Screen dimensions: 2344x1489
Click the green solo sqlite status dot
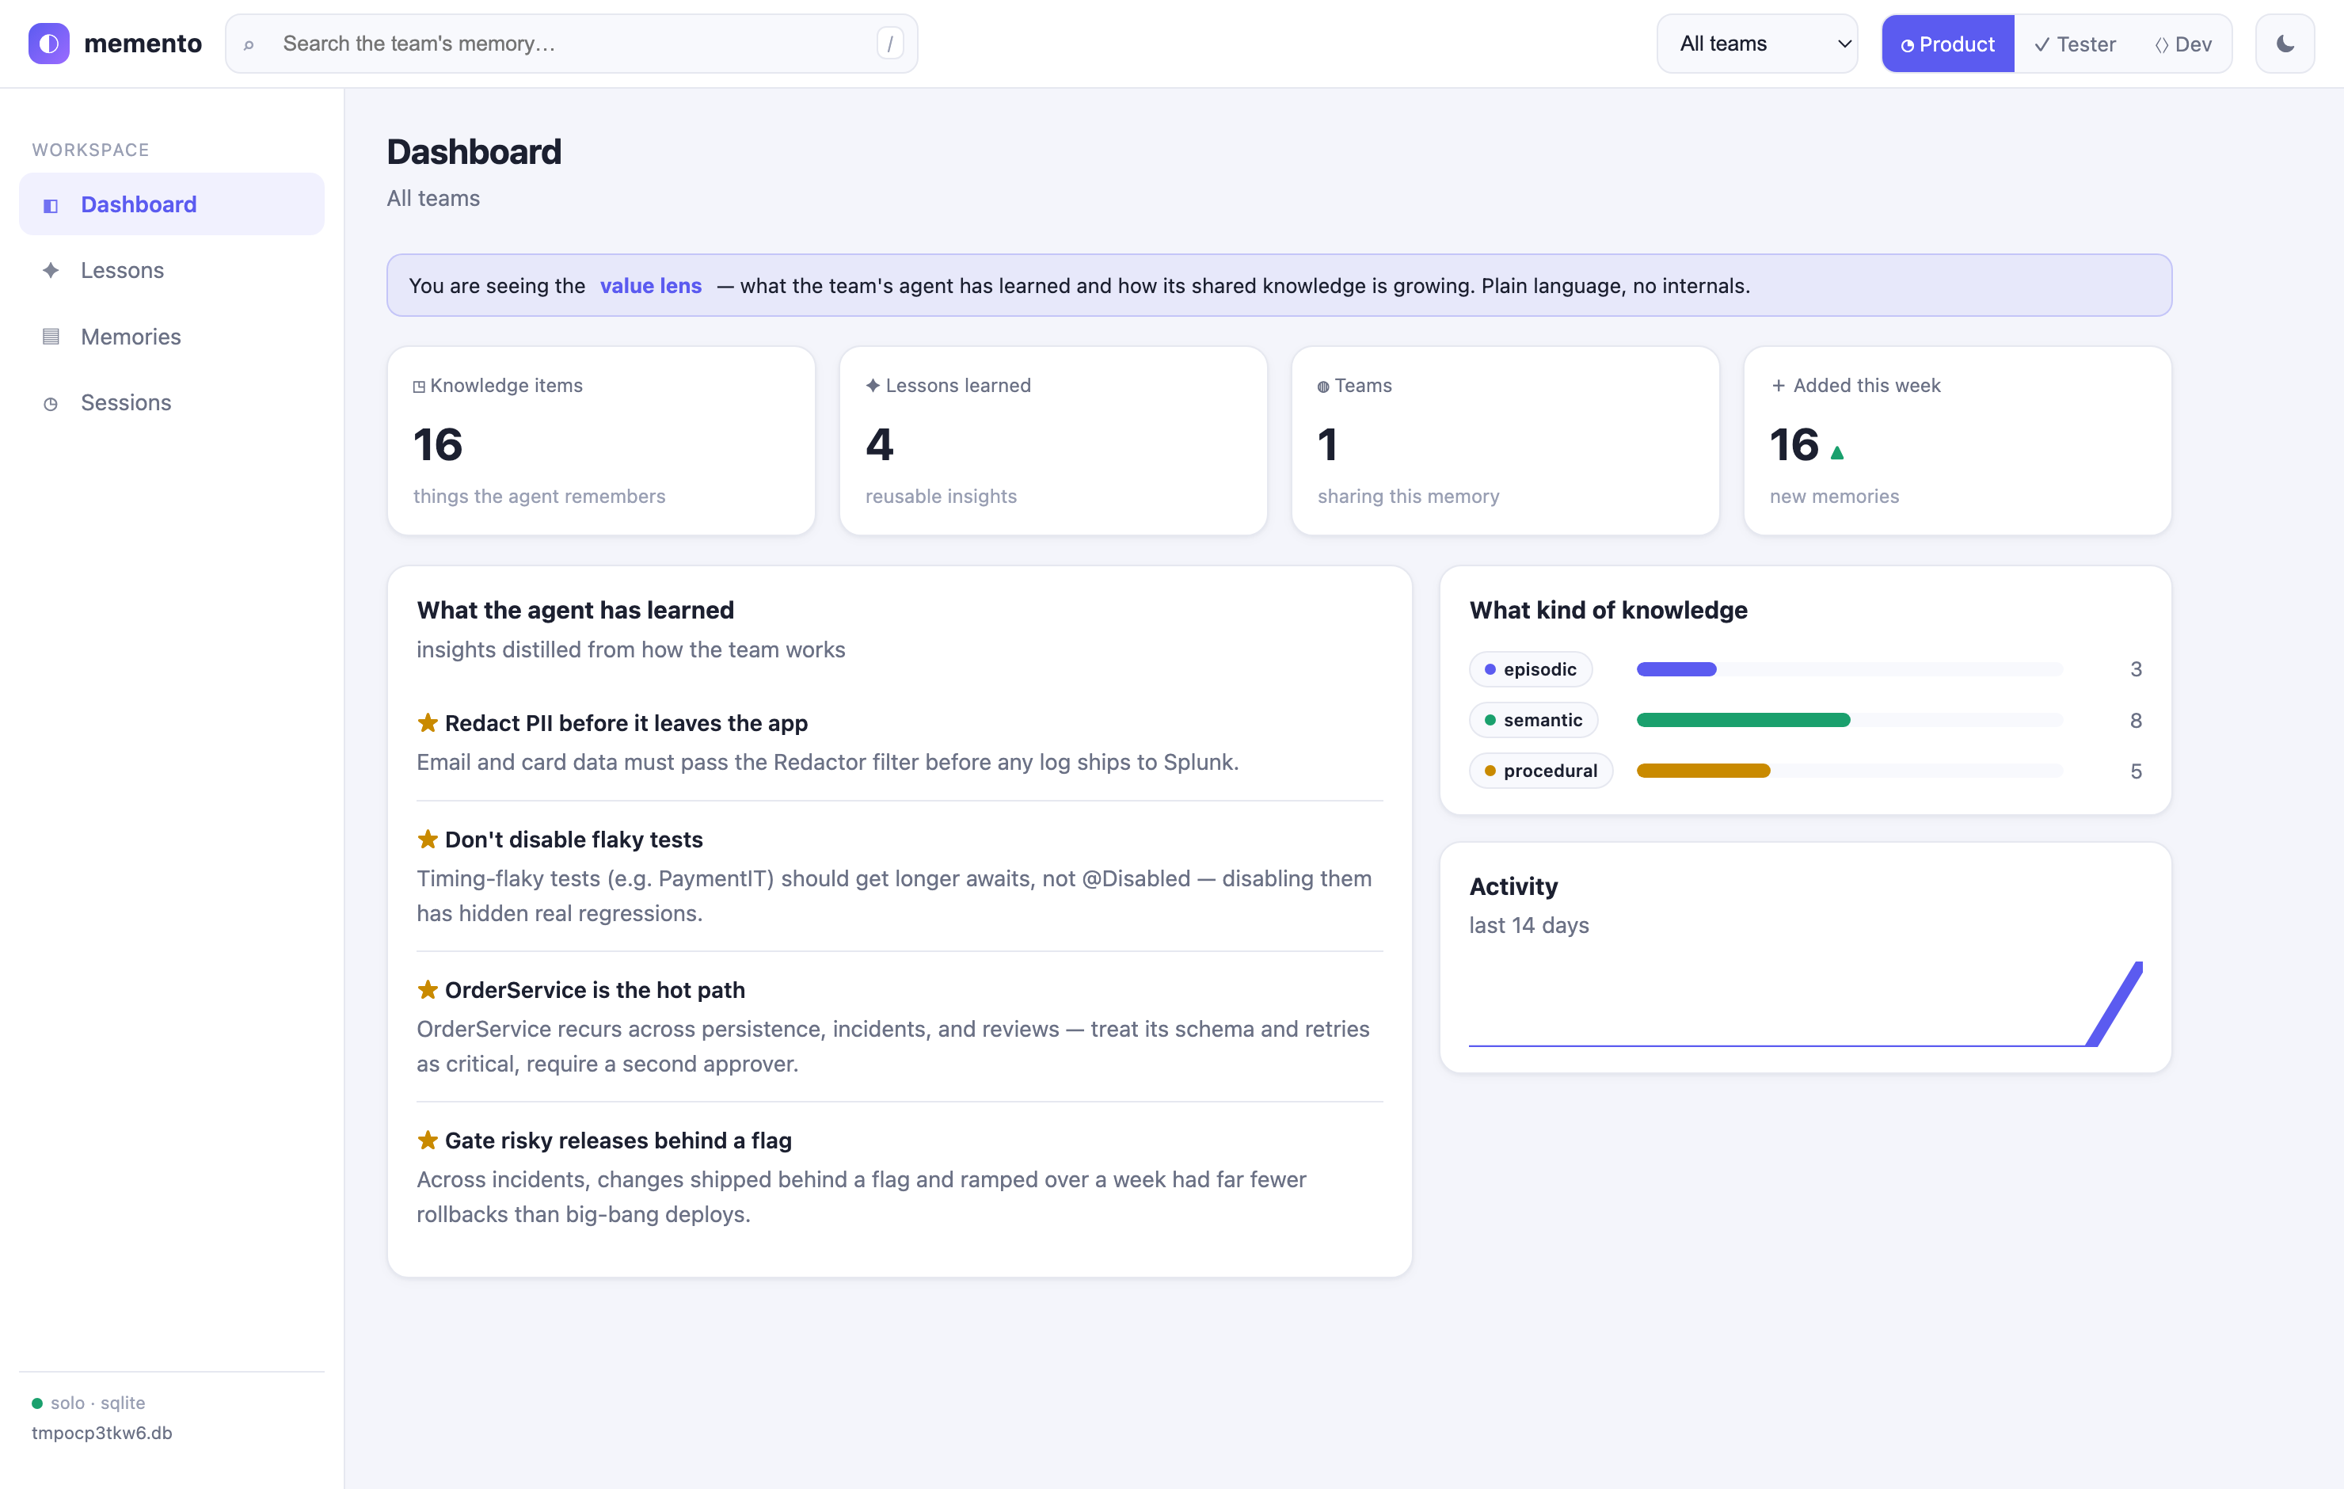coord(37,1403)
